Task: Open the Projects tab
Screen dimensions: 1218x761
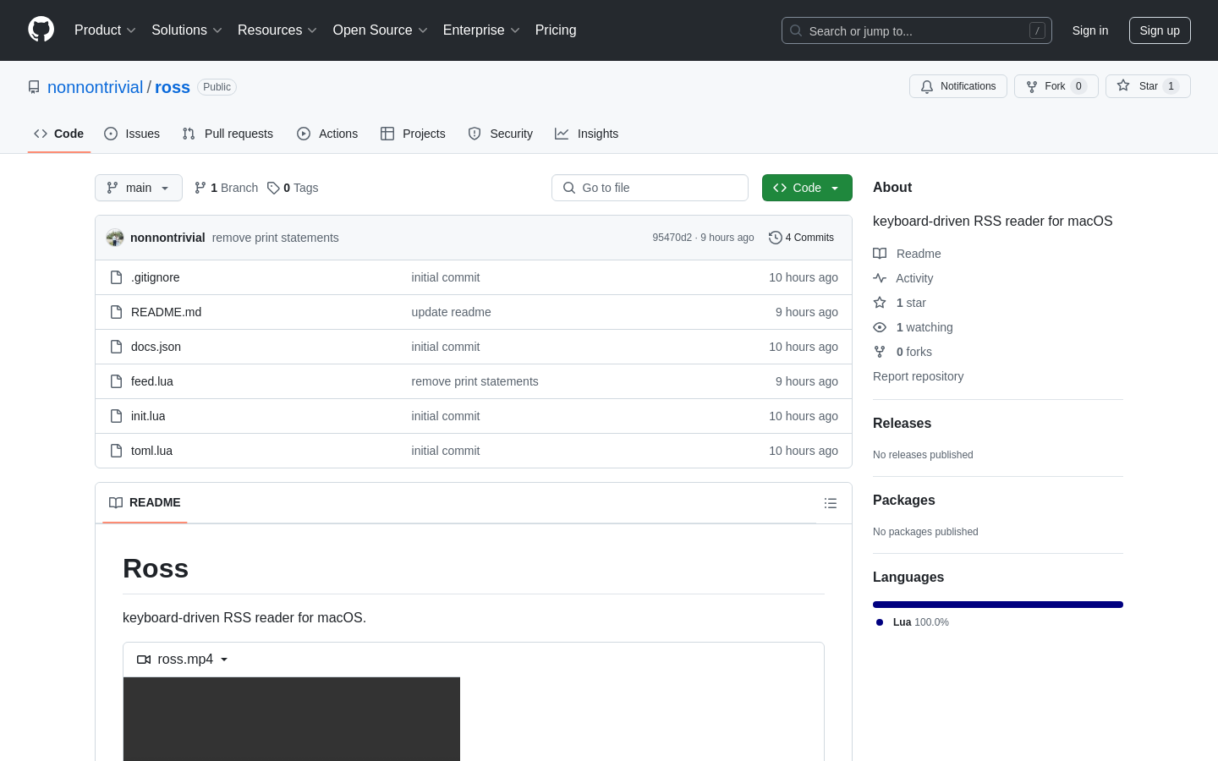Action: [x=413, y=134]
